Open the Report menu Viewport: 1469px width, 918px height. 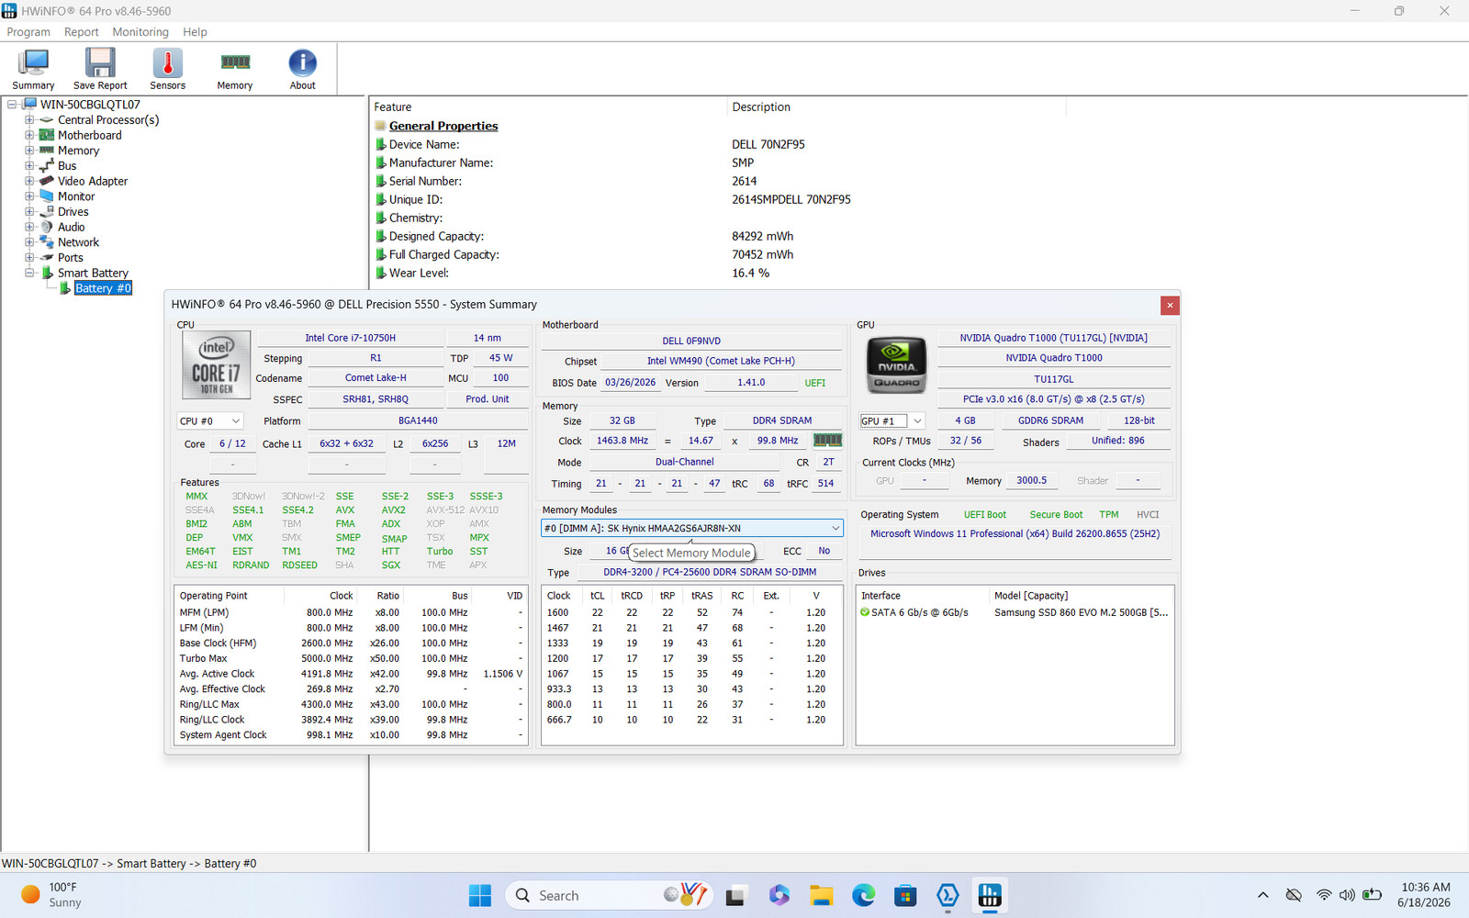[x=81, y=32]
